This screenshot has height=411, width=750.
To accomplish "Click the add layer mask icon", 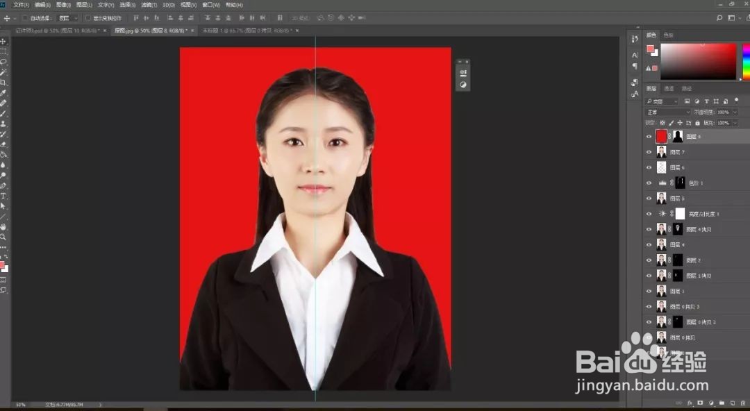I will [700, 403].
